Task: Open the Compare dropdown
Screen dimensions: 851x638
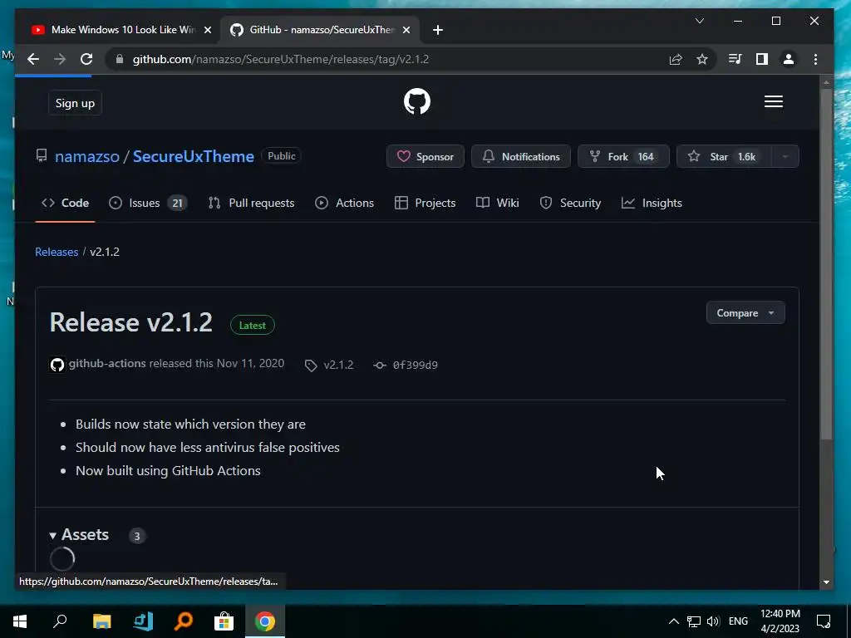Action: point(745,313)
